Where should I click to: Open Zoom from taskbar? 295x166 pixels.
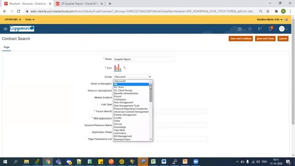(x=195, y=162)
